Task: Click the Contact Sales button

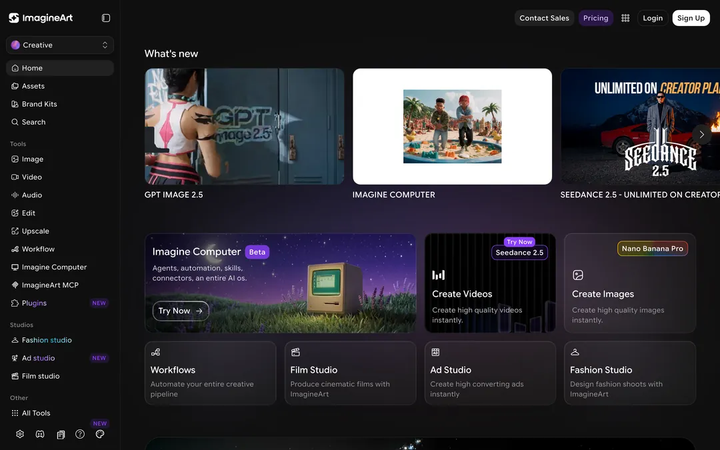Action: point(544,18)
